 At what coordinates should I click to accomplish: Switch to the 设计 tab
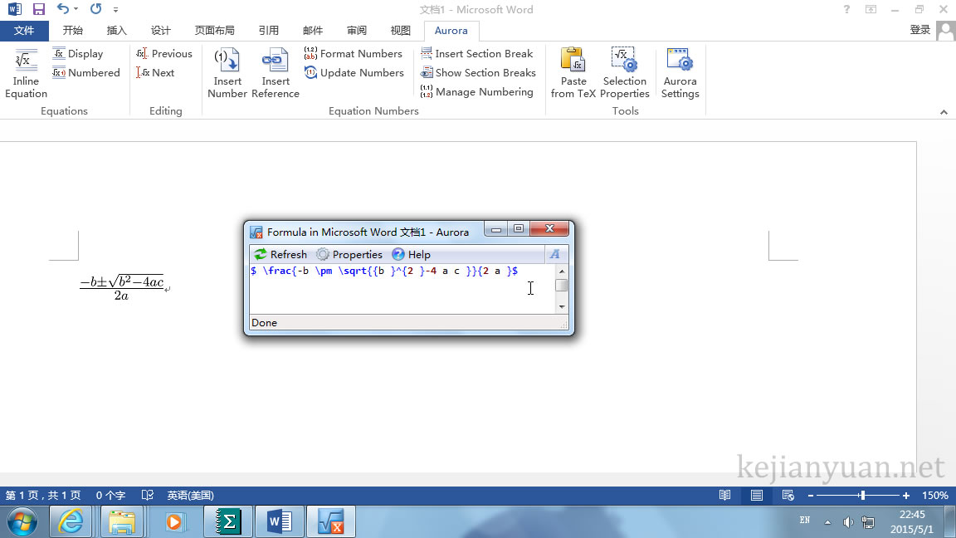tap(160, 31)
